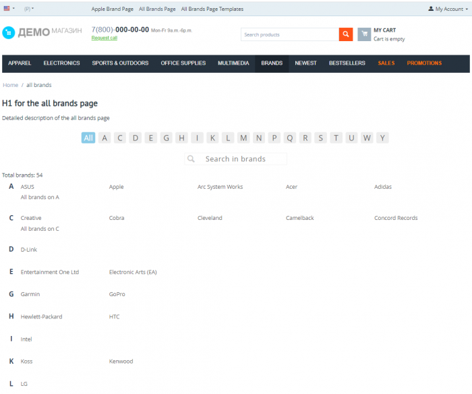
Task: Open the ASUS brand
Action: click(28, 187)
